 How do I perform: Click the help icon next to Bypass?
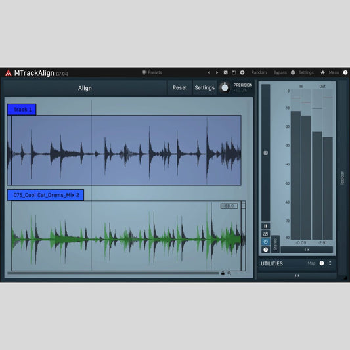pyautogui.click(x=293, y=72)
